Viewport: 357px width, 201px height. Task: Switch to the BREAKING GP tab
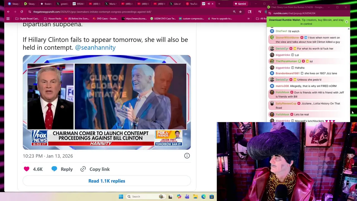(78, 4)
